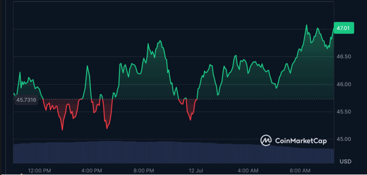367x175 pixels.
Task: Select the 45.00 price axis label
Action: tap(344, 139)
